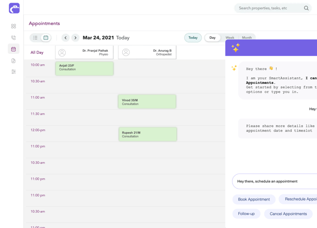Click the Cancel Appointments suggestion chip
The width and height of the screenshot is (317, 228).
(288, 214)
